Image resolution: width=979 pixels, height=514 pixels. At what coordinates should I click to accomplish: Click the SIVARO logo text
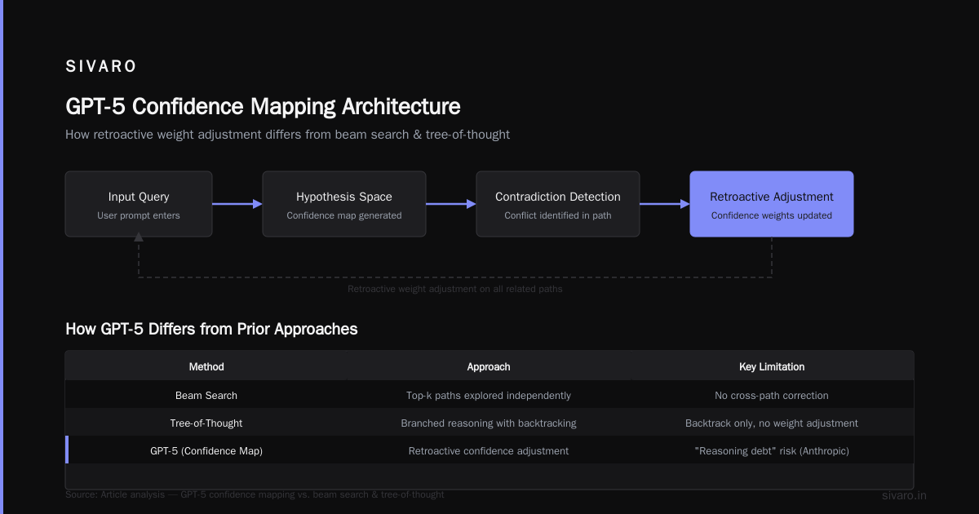(x=101, y=67)
